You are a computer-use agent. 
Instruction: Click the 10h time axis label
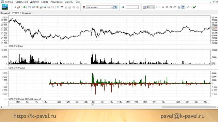pos(93,102)
